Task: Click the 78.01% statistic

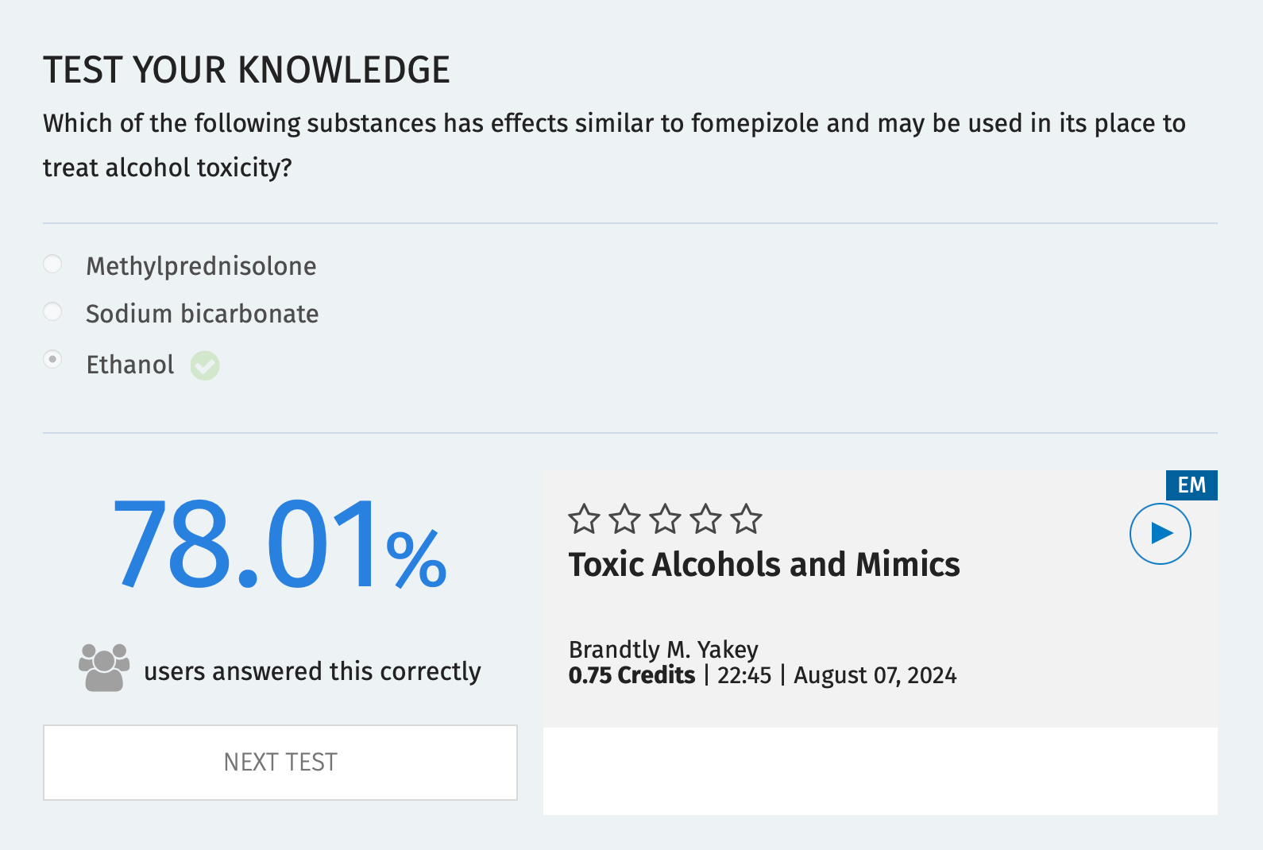Action: (280, 546)
